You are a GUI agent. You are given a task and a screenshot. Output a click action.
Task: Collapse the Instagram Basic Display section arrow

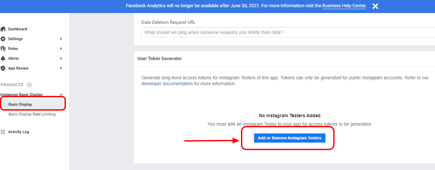pyautogui.click(x=61, y=95)
